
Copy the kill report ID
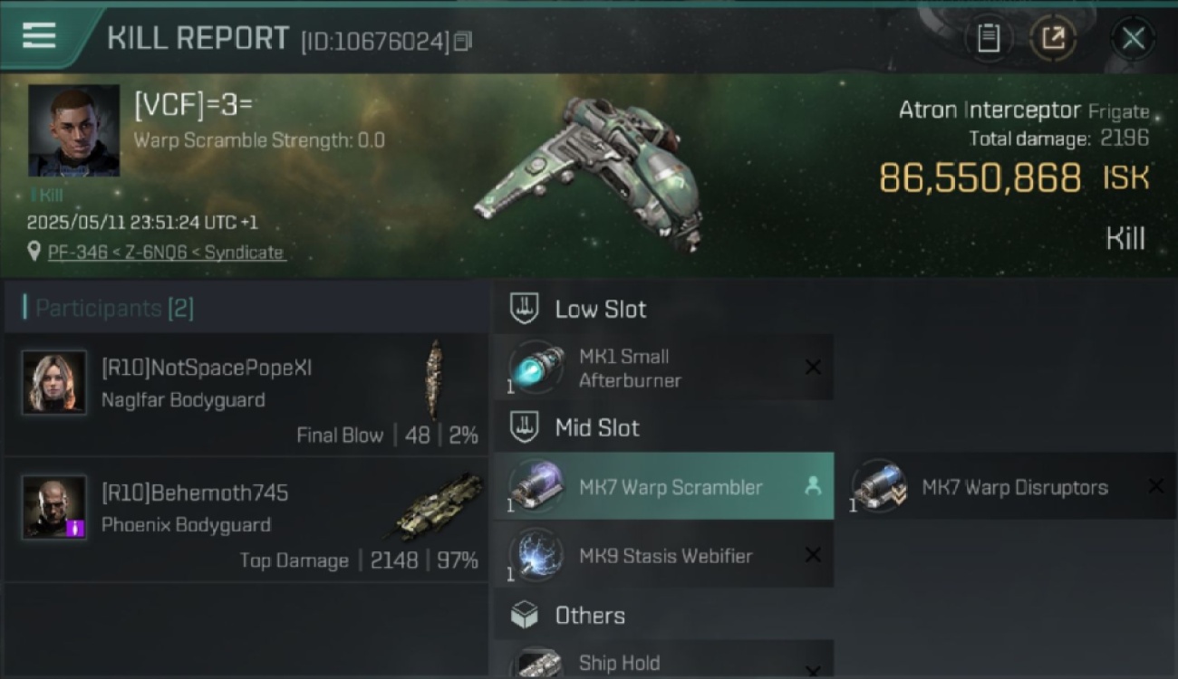tap(463, 41)
